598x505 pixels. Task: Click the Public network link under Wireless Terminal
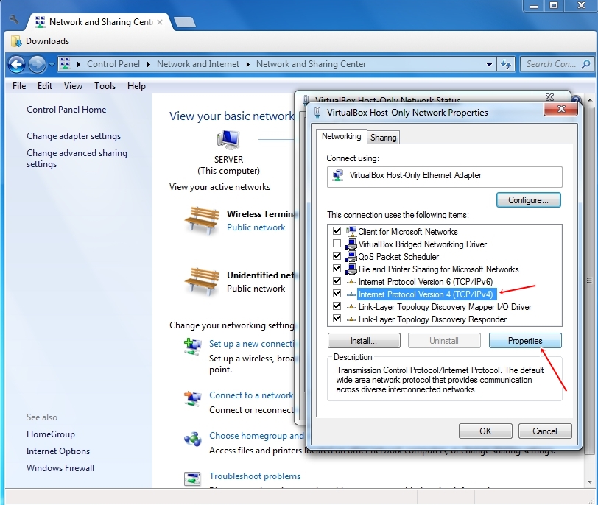point(256,227)
